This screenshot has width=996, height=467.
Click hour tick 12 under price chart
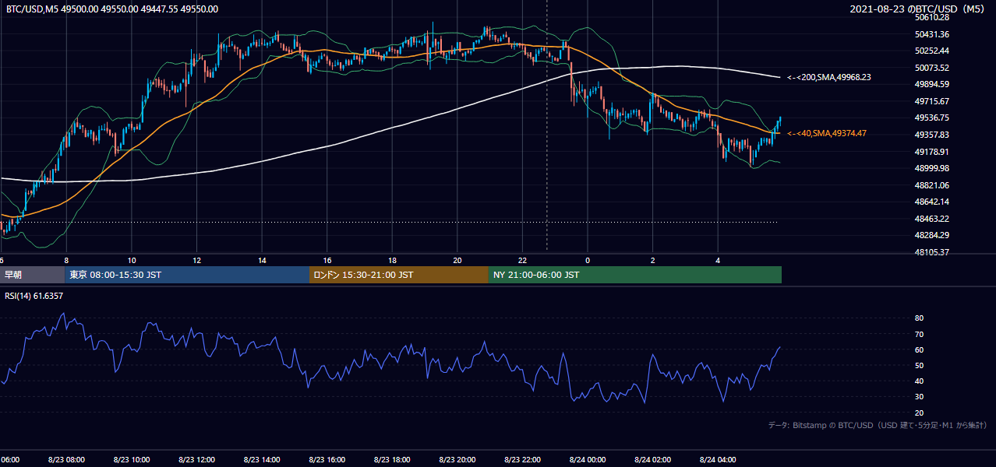[x=197, y=260]
